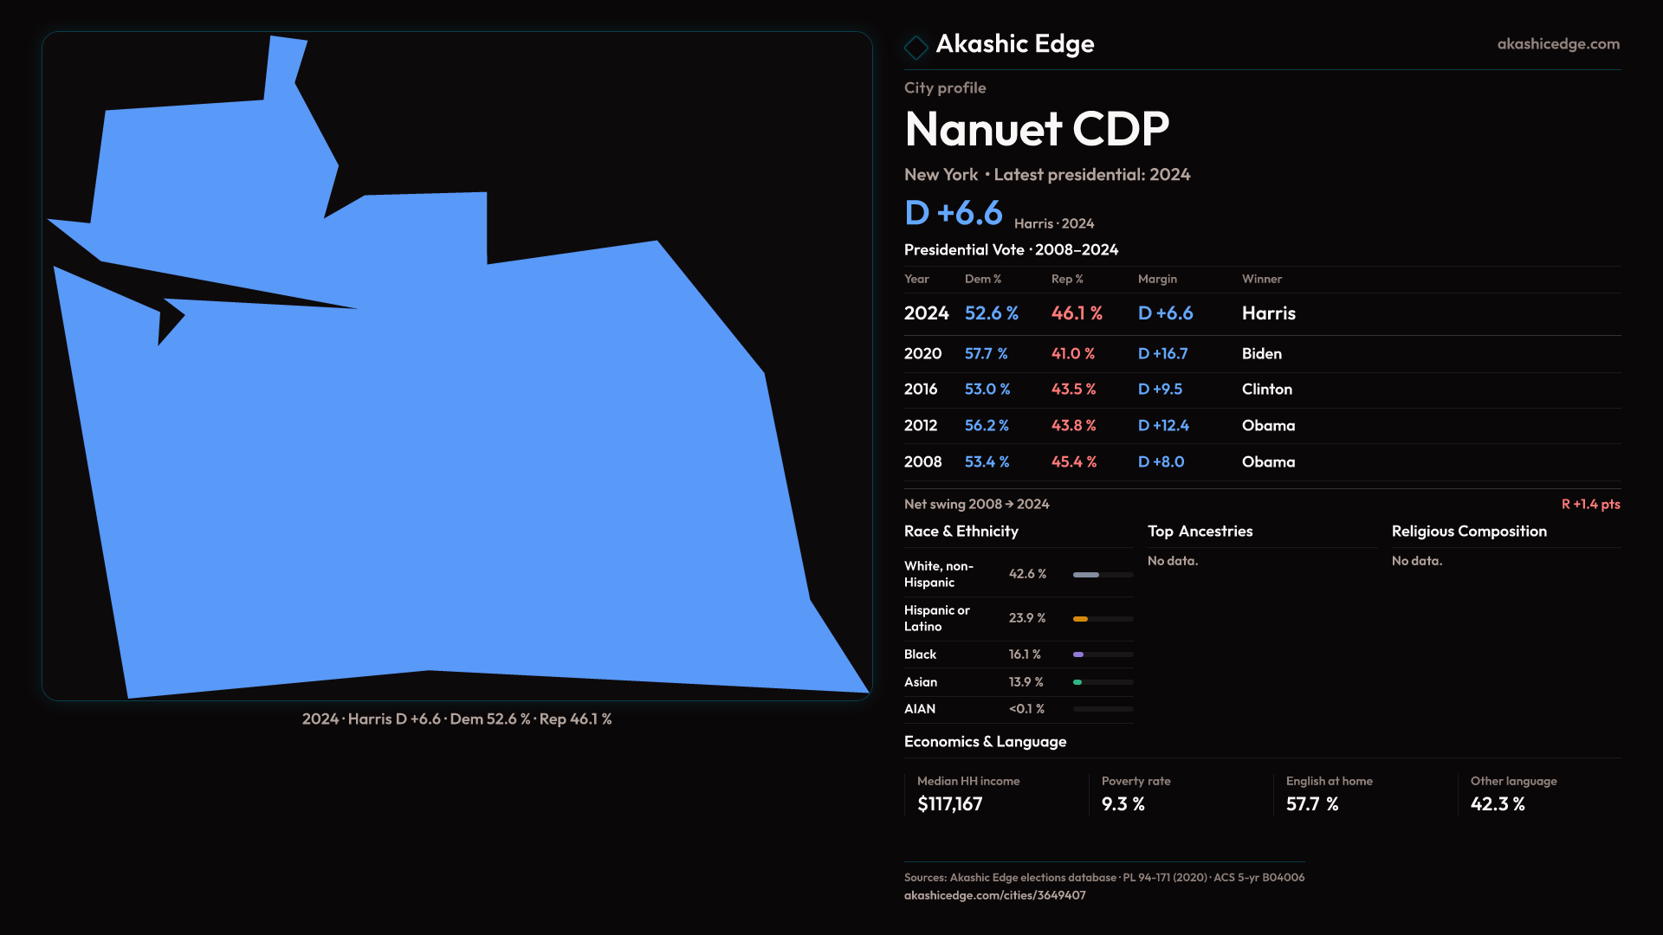Click the Nanuet CDP city title
The height and width of the screenshot is (935, 1663).
click(x=1036, y=130)
